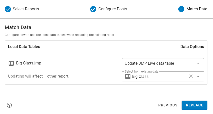Screen dimensions: 213x114
Task: Select the Match Data step label
Action: click(x=197, y=9)
